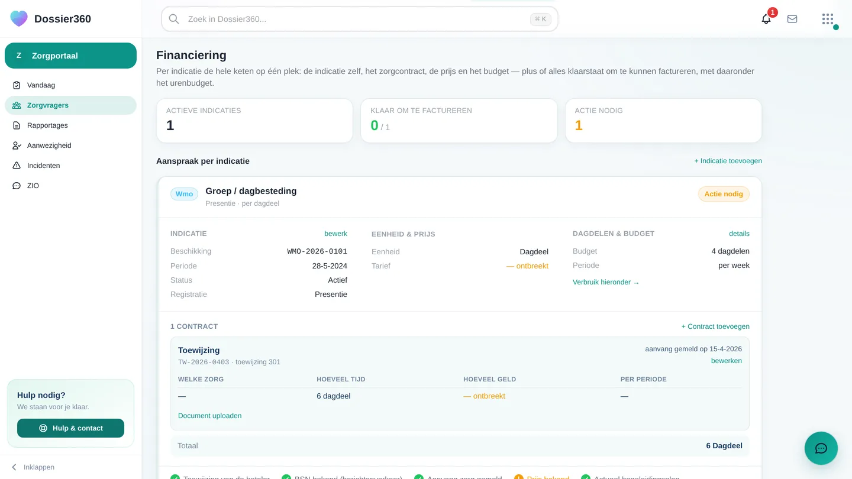Image resolution: width=852 pixels, height=479 pixels.
Task: Click the Dossier360 heart logo
Action: click(x=19, y=18)
